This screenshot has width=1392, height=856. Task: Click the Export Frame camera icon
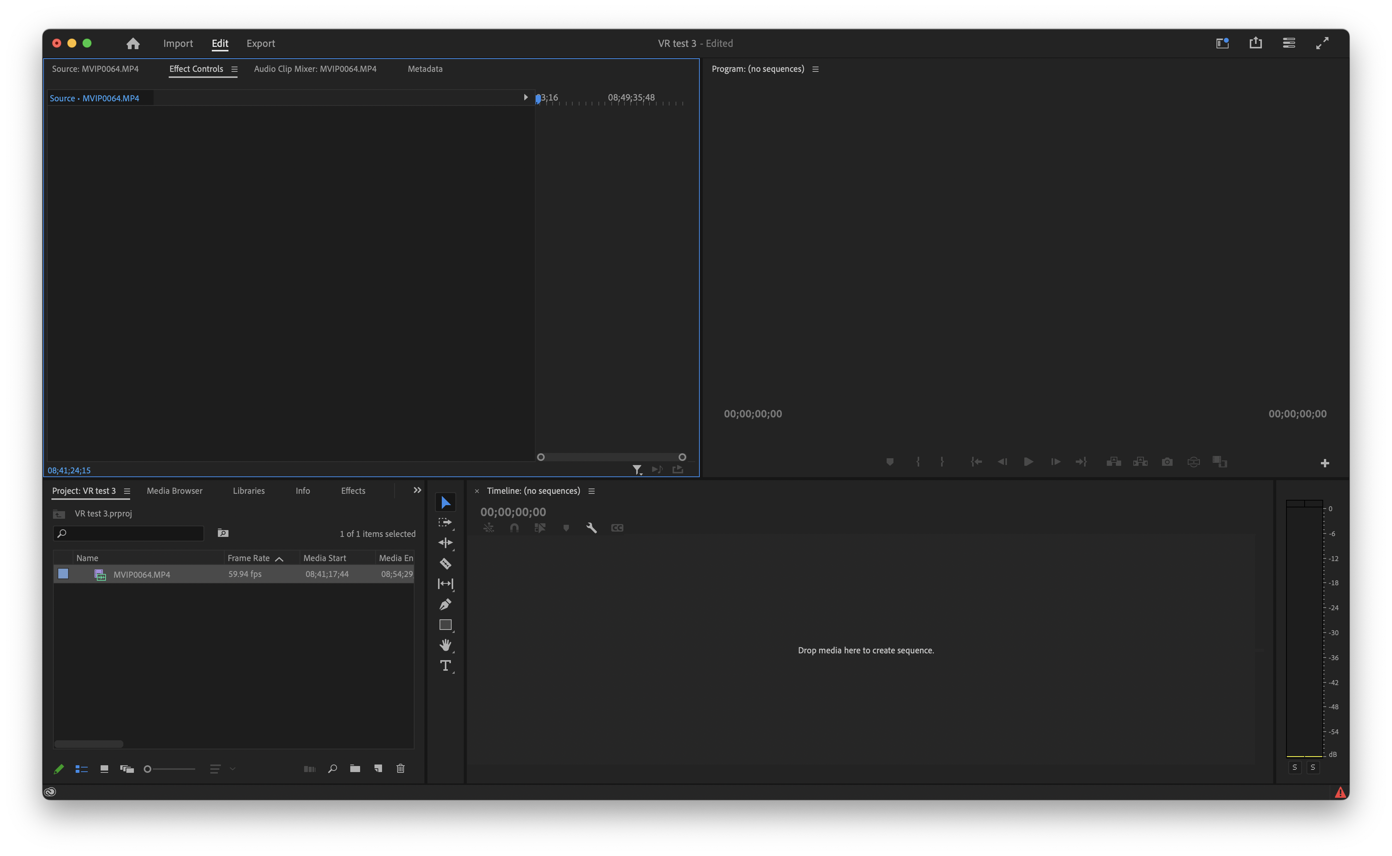pos(1167,461)
